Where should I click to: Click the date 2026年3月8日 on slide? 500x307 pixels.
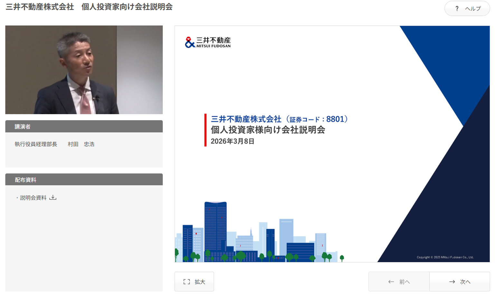point(232,141)
